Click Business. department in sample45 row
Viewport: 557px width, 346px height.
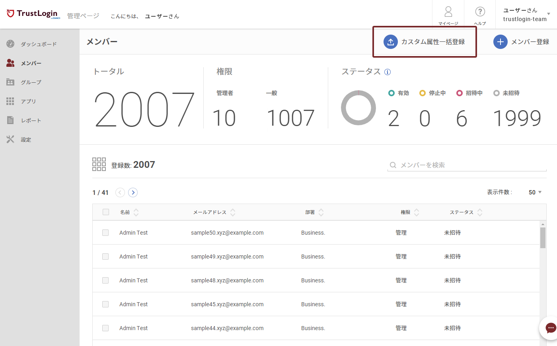click(313, 304)
